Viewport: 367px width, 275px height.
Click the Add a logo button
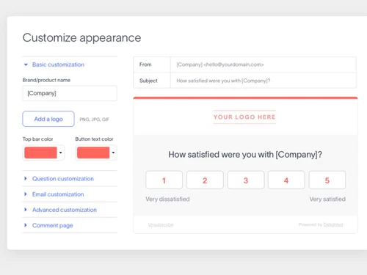48,119
